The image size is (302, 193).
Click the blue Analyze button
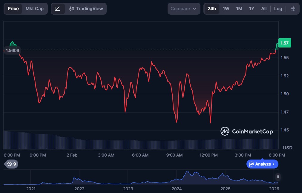[262, 164]
